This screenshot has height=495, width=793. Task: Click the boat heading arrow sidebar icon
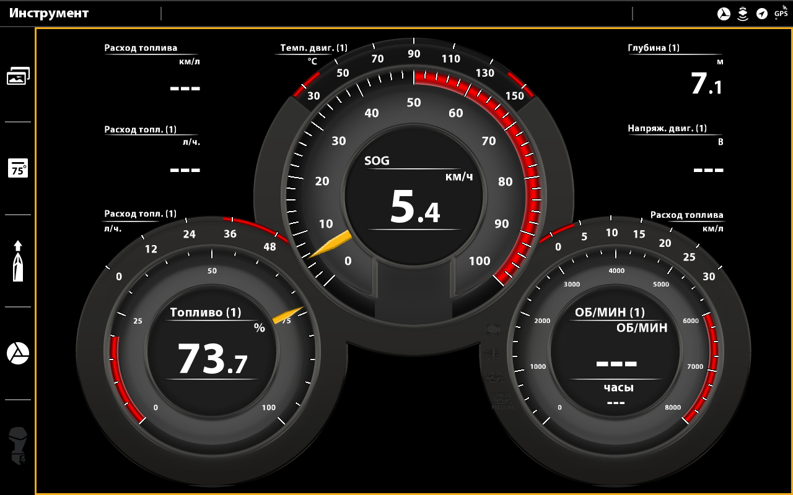pos(18,260)
